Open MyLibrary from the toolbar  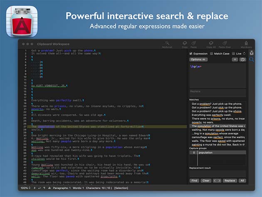coord(247,44)
